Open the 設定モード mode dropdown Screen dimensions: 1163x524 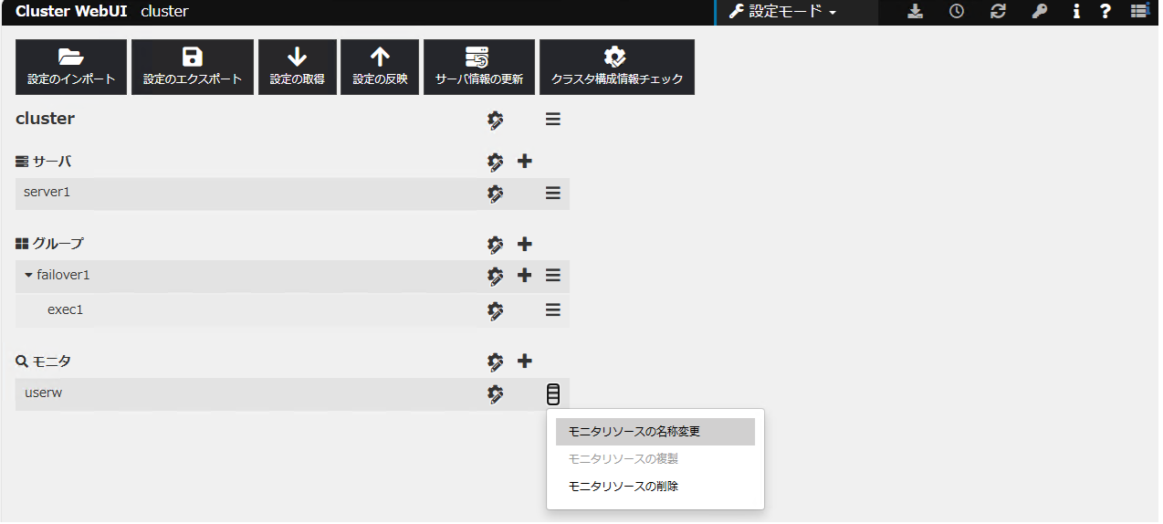[x=782, y=12]
